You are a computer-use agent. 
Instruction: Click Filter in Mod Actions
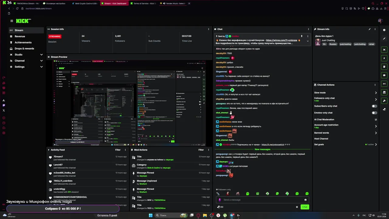[x=201, y=150]
